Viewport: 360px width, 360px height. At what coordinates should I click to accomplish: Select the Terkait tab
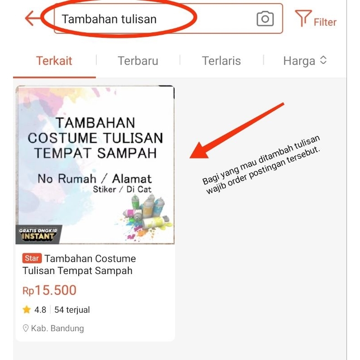click(x=54, y=61)
